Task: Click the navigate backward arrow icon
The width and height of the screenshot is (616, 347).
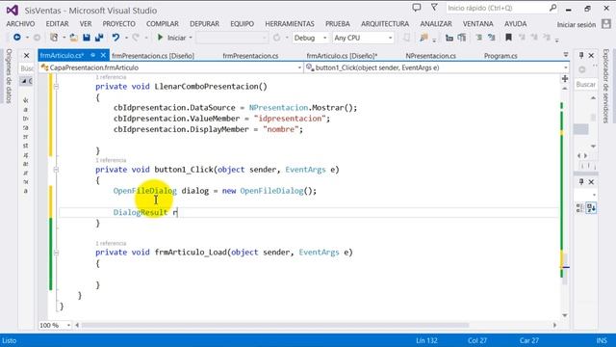Action: tap(17, 38)
